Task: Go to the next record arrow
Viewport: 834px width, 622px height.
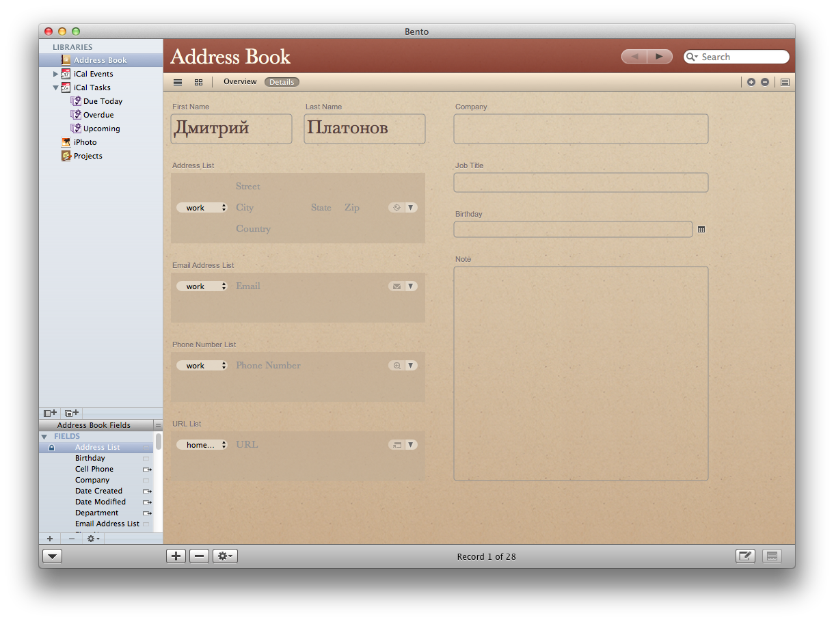Action: coord(659,57)
